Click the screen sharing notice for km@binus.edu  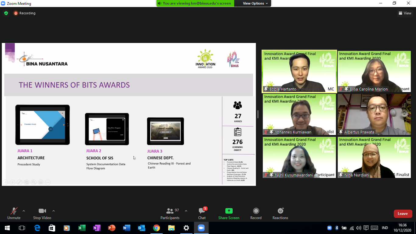pyautogui.click(x=195, y=3)
